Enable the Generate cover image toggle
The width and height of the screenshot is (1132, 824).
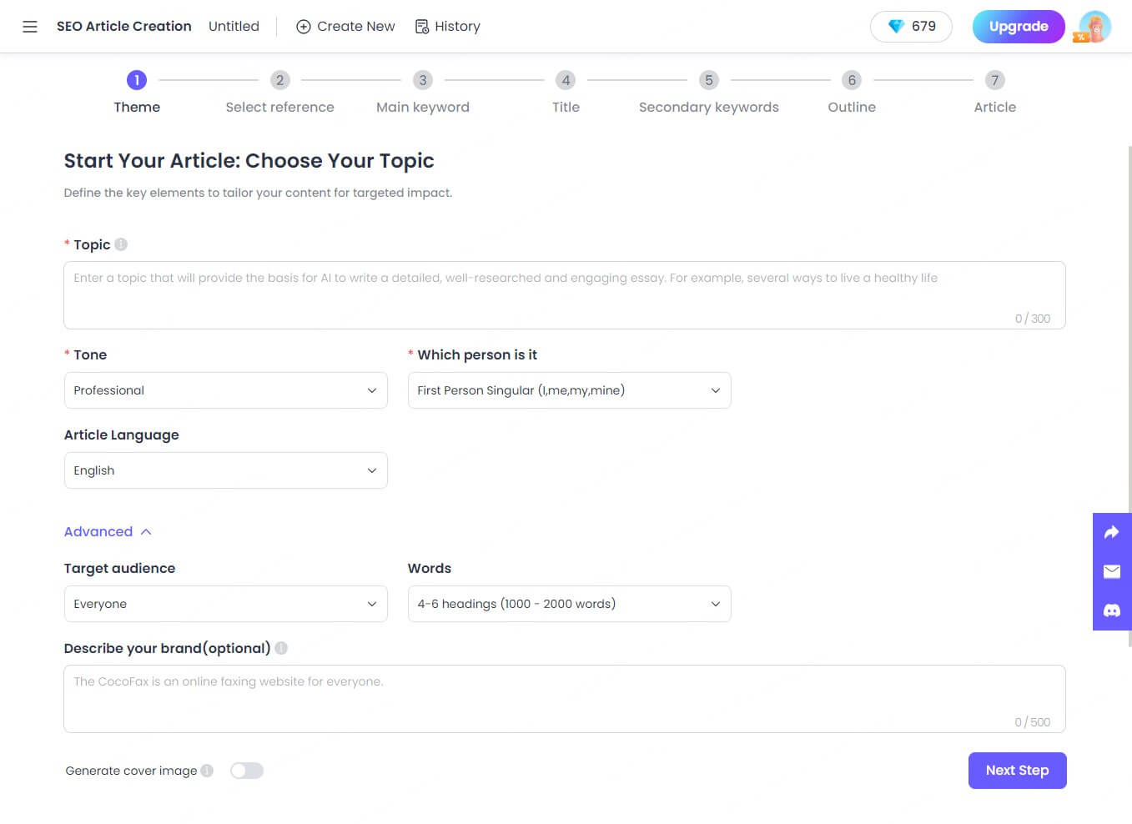[247, 771]
